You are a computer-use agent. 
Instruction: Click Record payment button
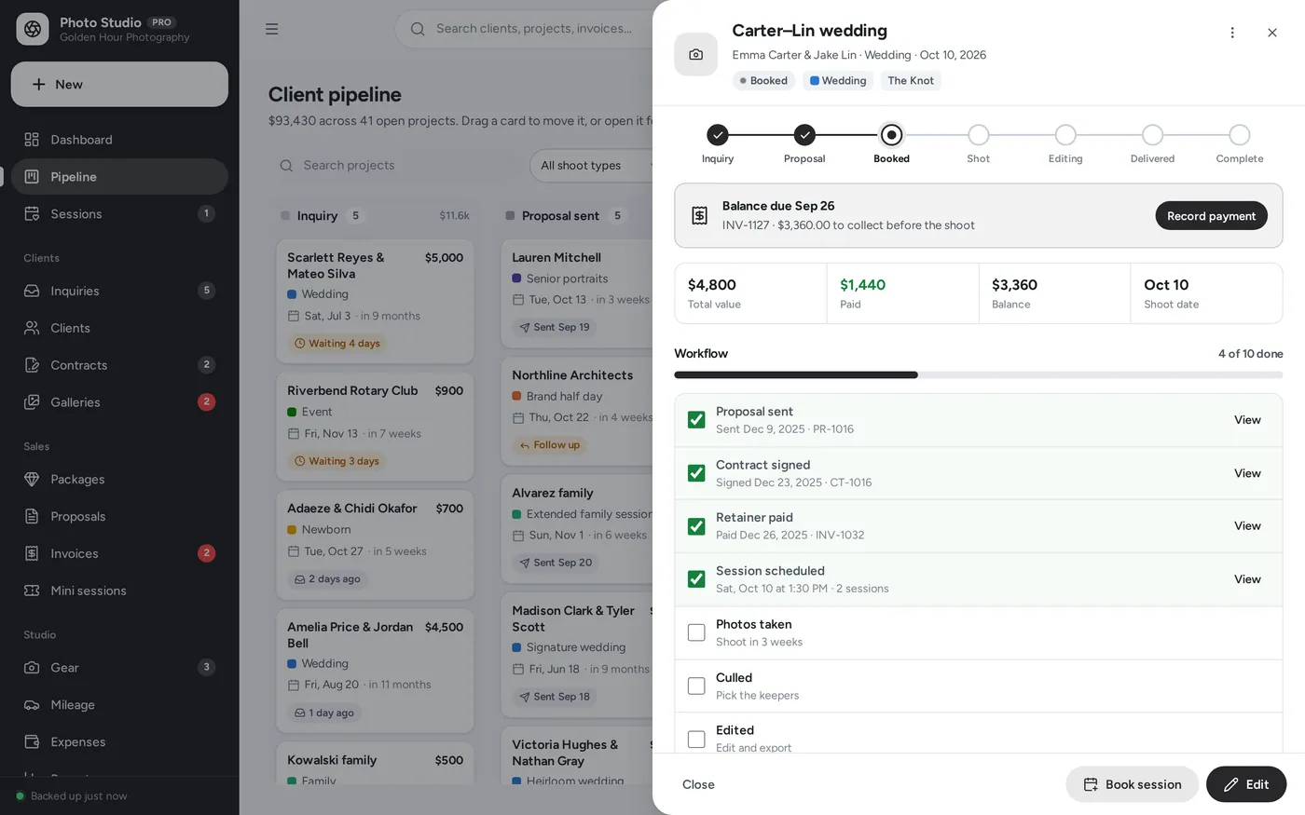[x=1211, y=216]
